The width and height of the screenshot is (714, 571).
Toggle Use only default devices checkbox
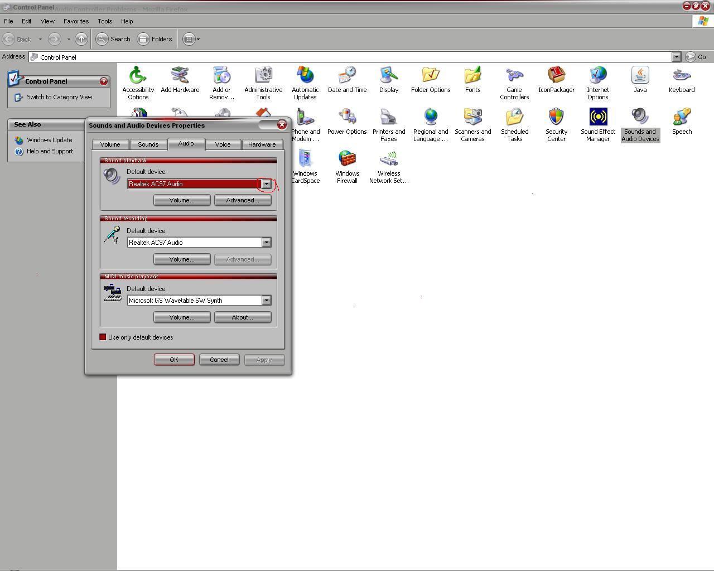103,337
